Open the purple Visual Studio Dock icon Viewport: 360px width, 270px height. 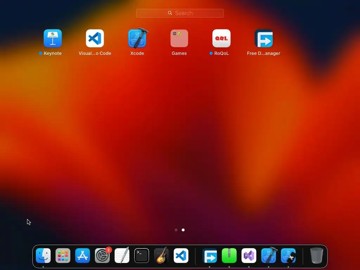click(x=249, y=256)
